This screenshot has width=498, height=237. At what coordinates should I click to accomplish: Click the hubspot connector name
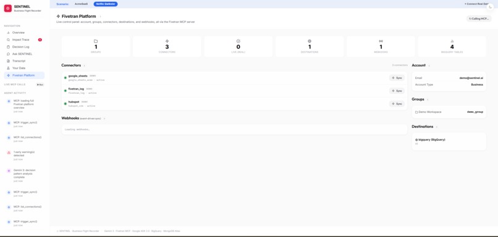pyautogui.click(x=74, y=102)
